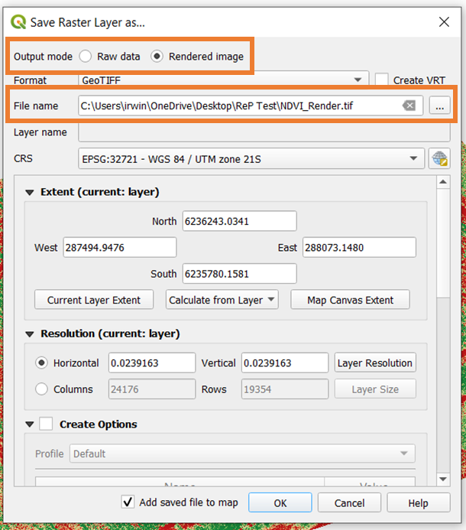Screen dimensions: 466x530
Task: Click the North extent input field
Action: click(239, 221)
